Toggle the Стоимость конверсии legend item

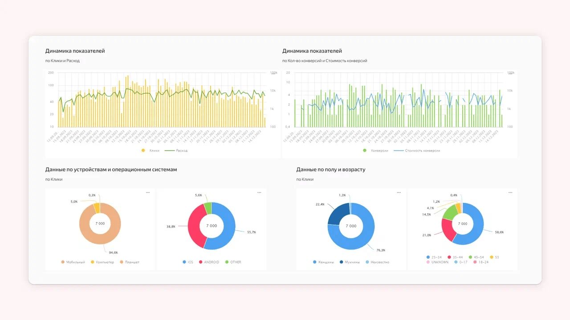click(417, 151)
